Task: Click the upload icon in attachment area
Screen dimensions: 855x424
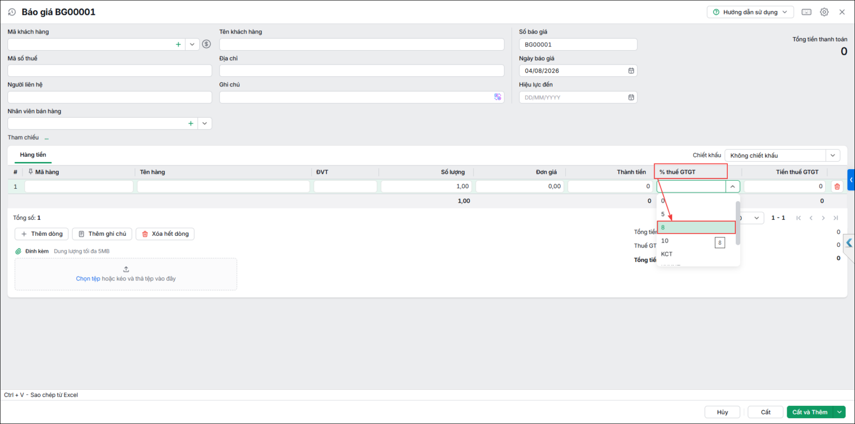Action: pyautogui.click(x=126, y=269)
